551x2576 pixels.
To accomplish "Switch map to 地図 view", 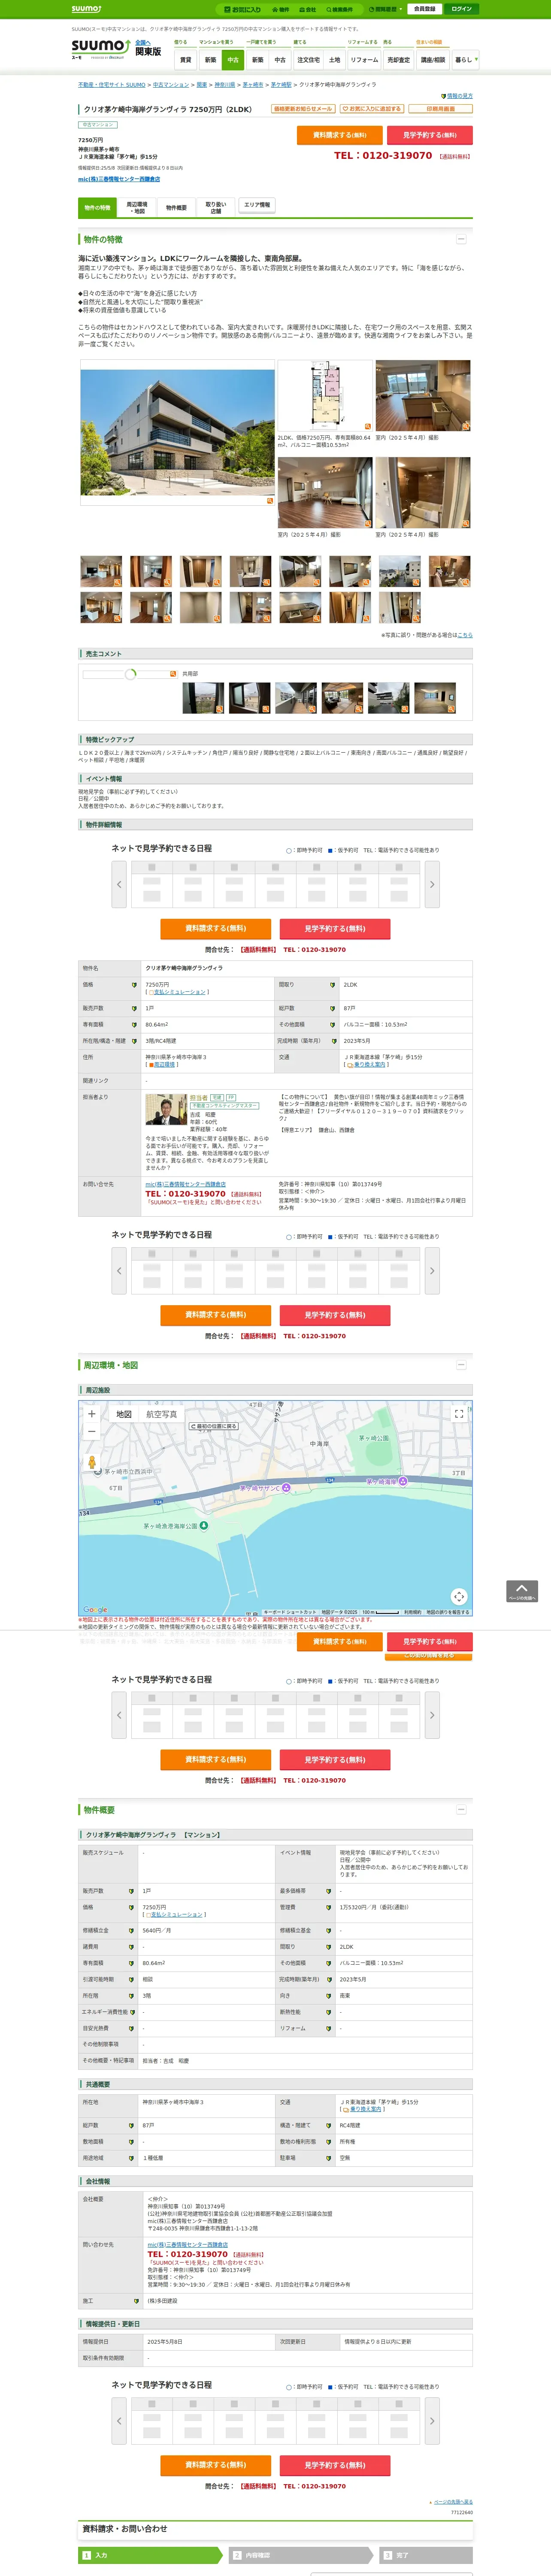I will [x=124, y=1414].
